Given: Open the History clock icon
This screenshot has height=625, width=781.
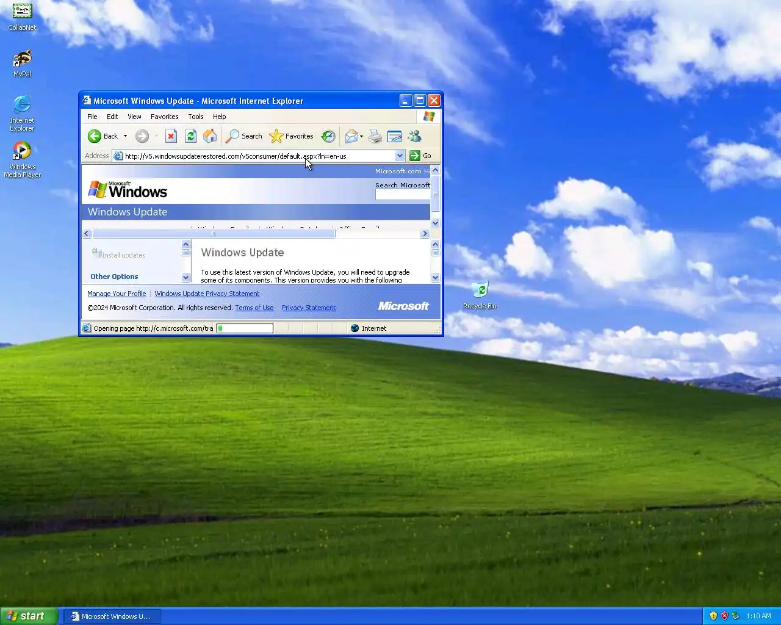Looking at the screenshot, I should (328, 136).
